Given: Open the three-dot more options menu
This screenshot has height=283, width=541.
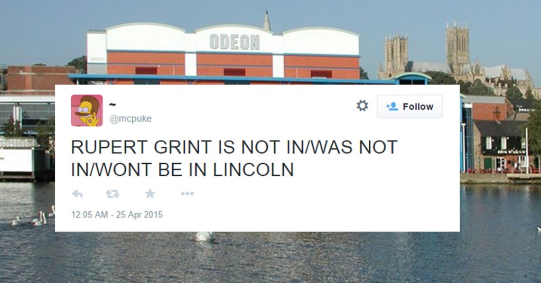Looking at the screenshot, I should [188, 194].
